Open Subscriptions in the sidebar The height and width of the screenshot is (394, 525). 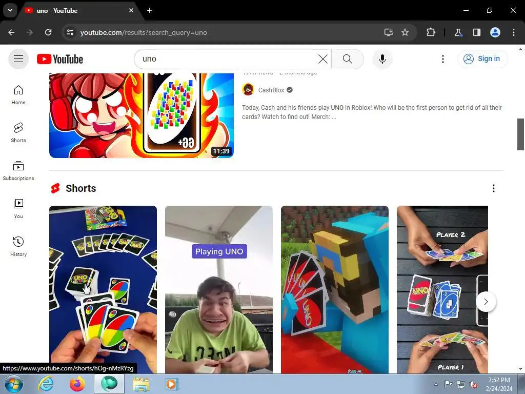pos(18,170)
